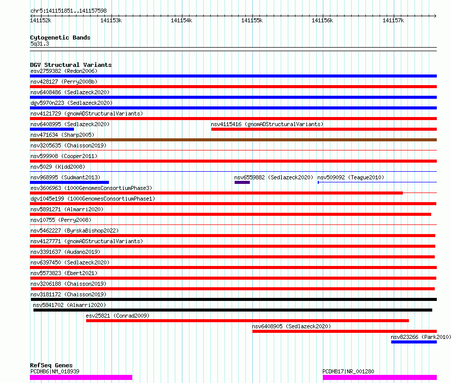Click the nsv599908 (Cooper2011) label
Image resolution: width=451 pixels, height=383 pixels.
(x=64, y=156)
